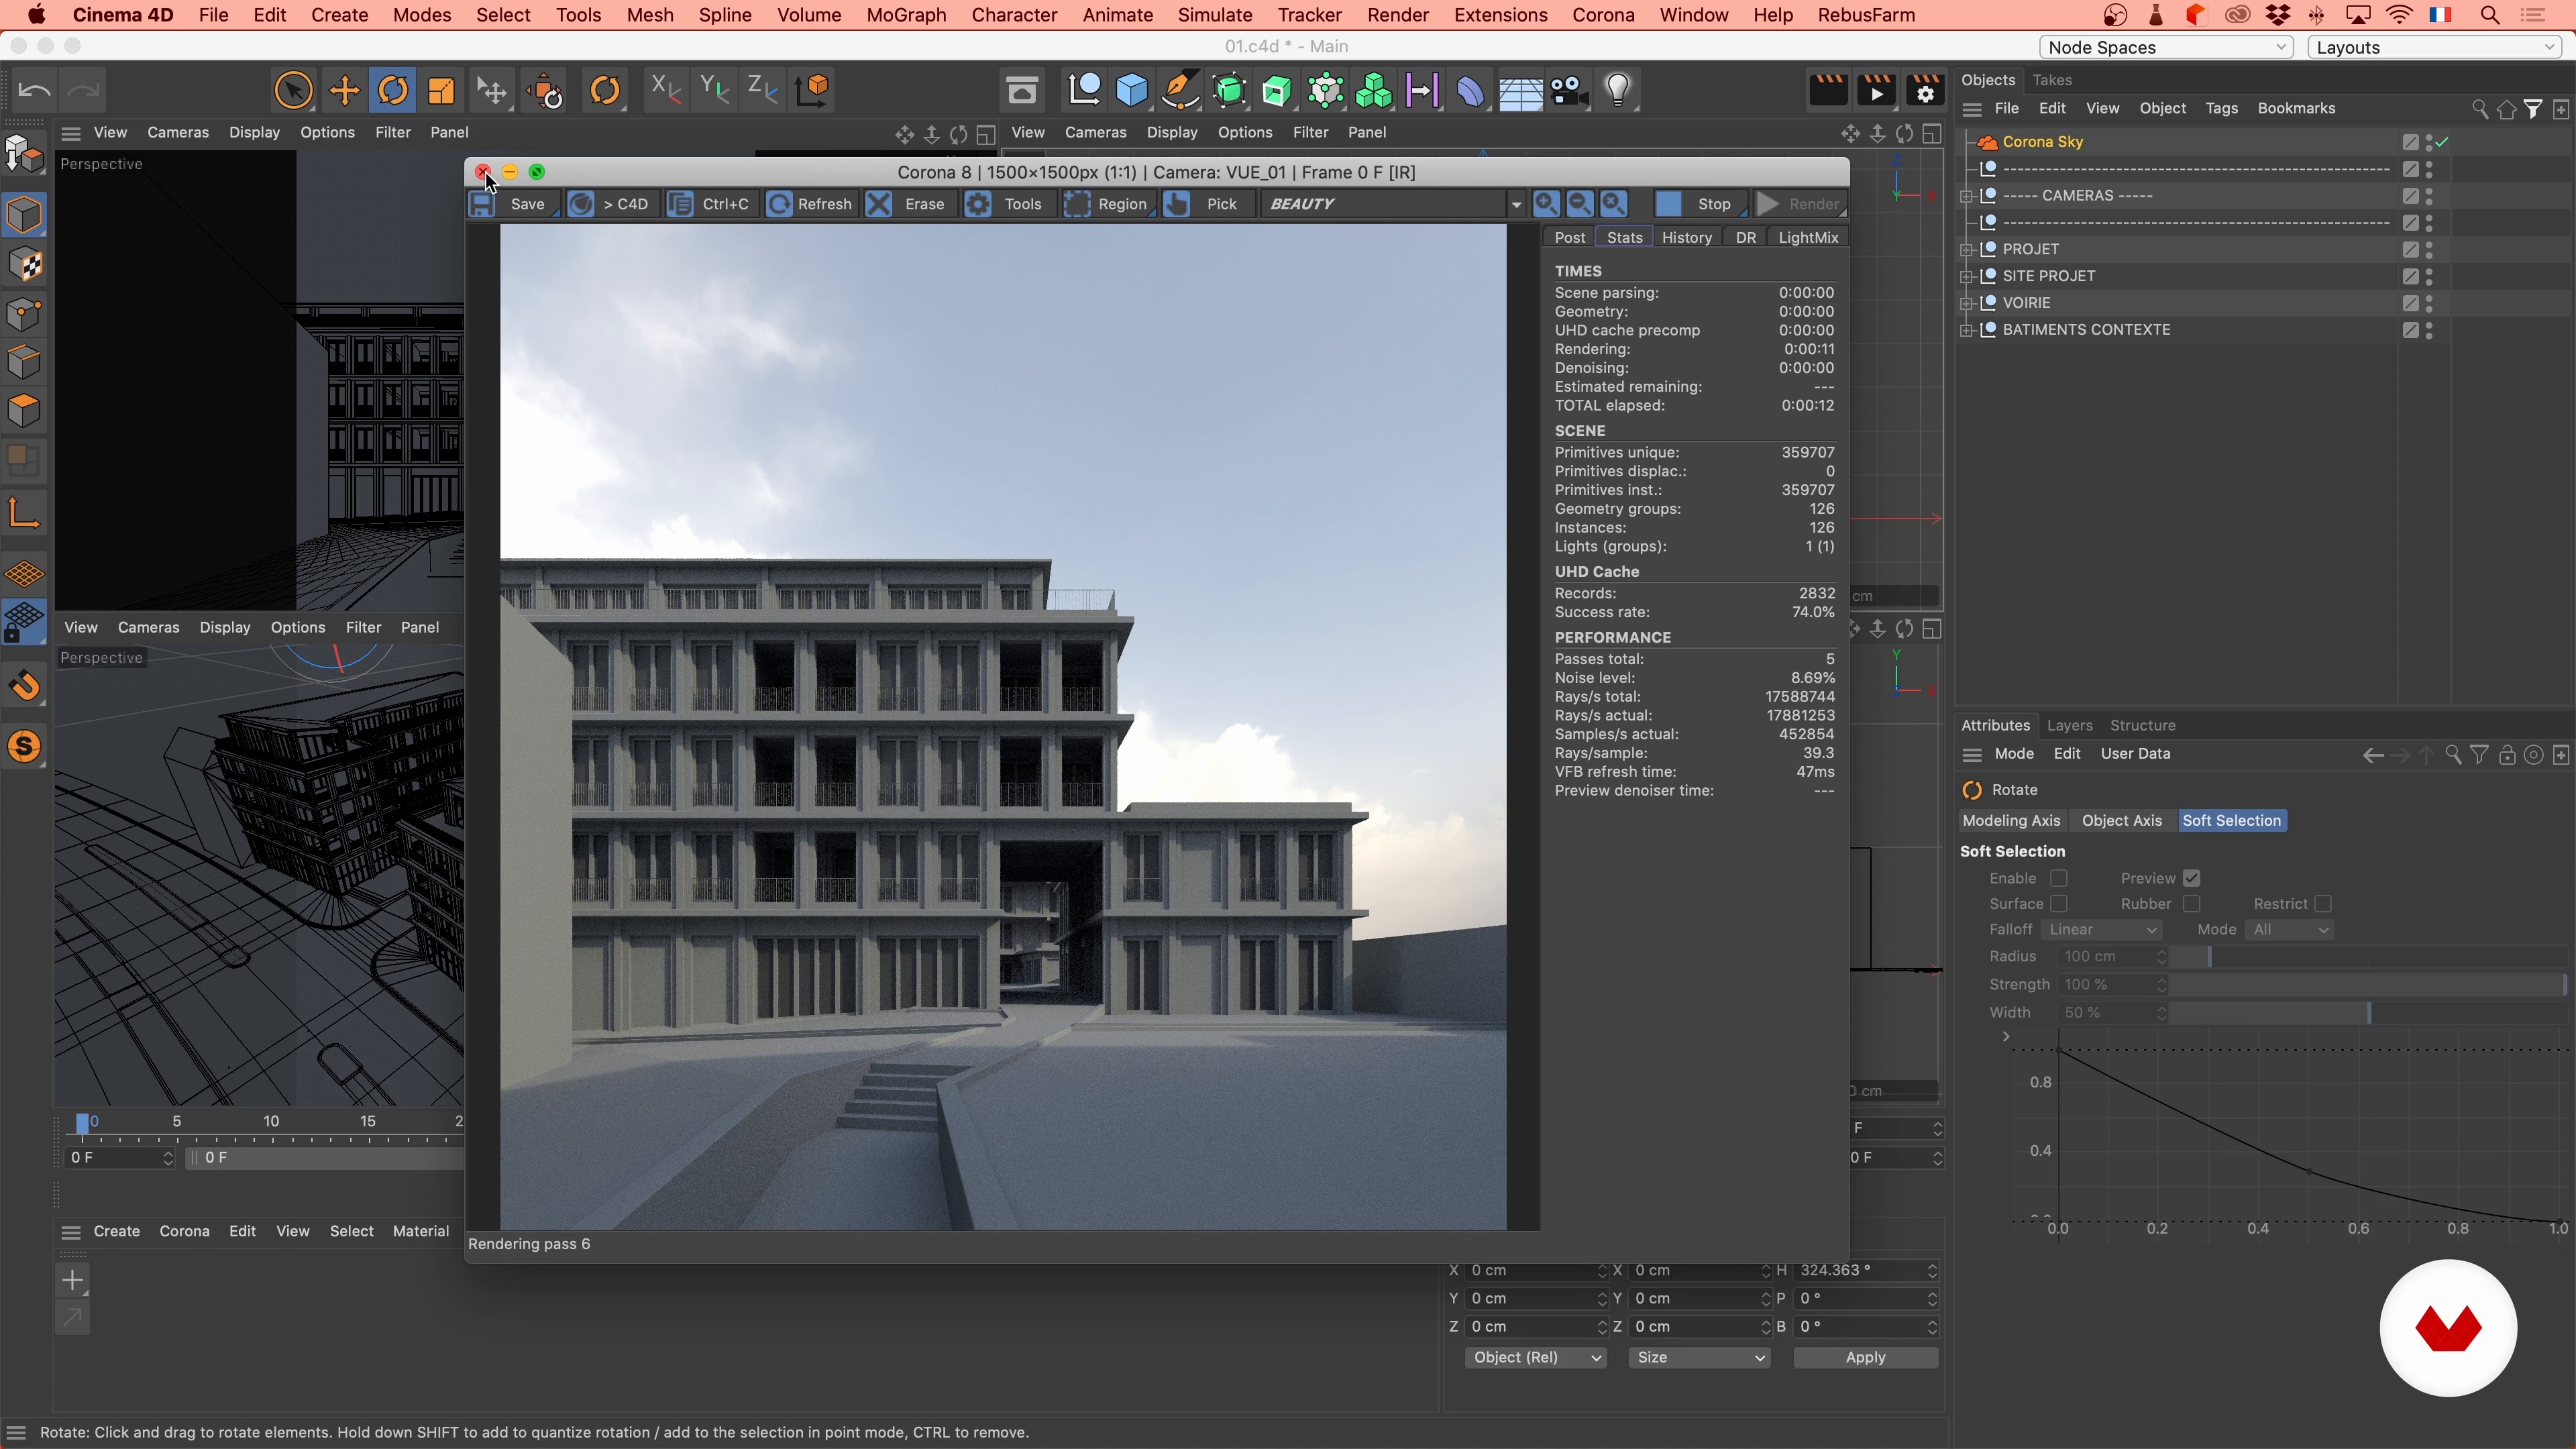Switch to Layers tab in Attributes
Screen dimensions: 2576x1449
2069,726
